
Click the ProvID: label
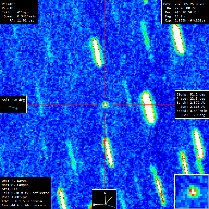tap(8, 8)
